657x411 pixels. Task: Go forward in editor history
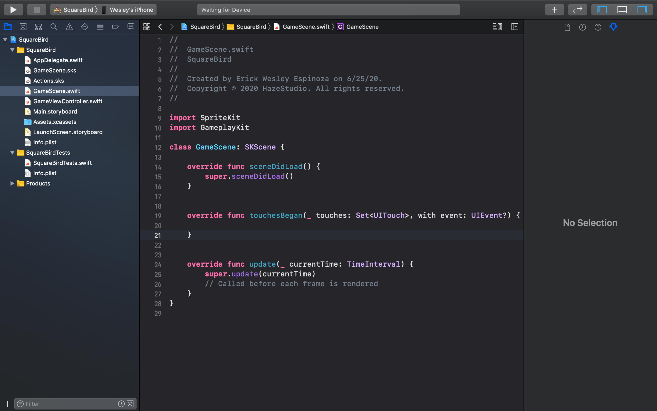(x=172, y=27)
